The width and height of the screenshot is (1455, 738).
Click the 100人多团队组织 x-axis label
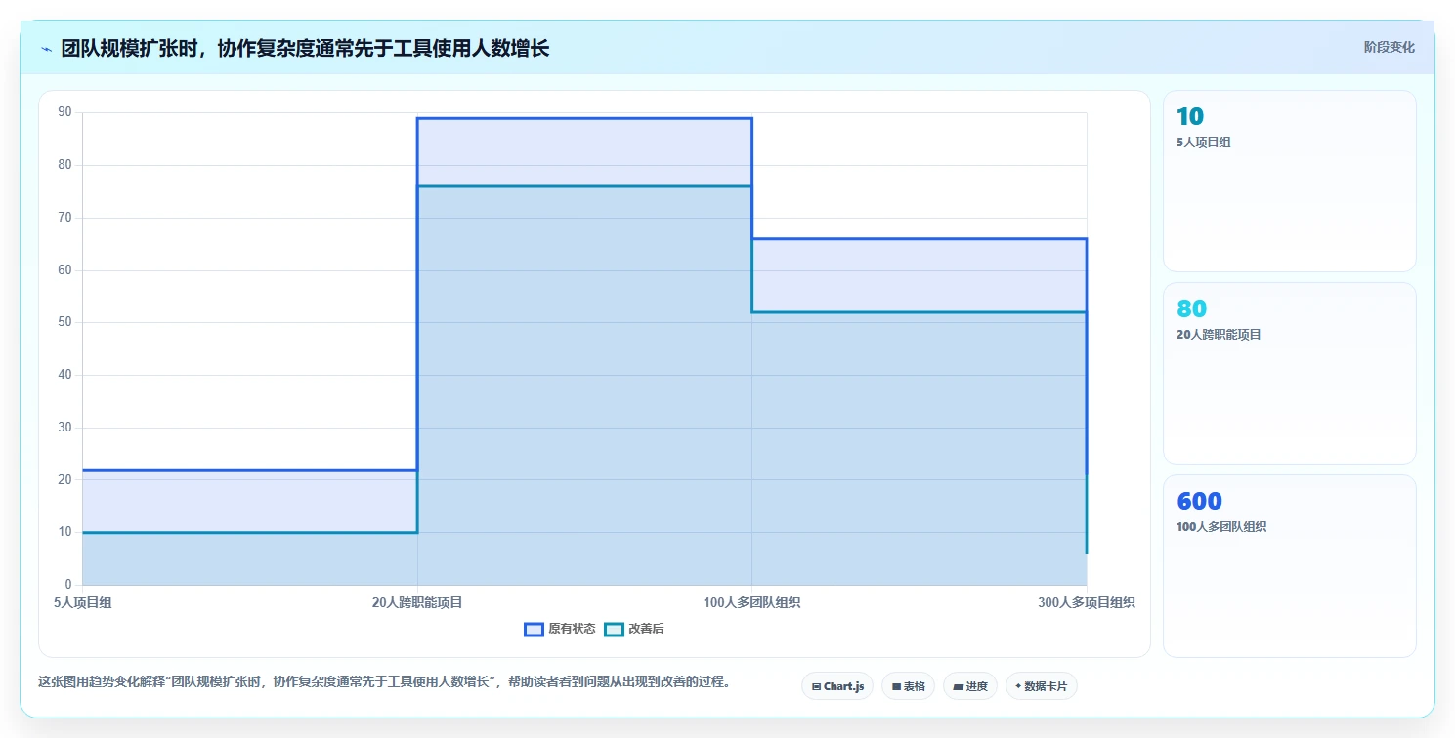point(752,603)
